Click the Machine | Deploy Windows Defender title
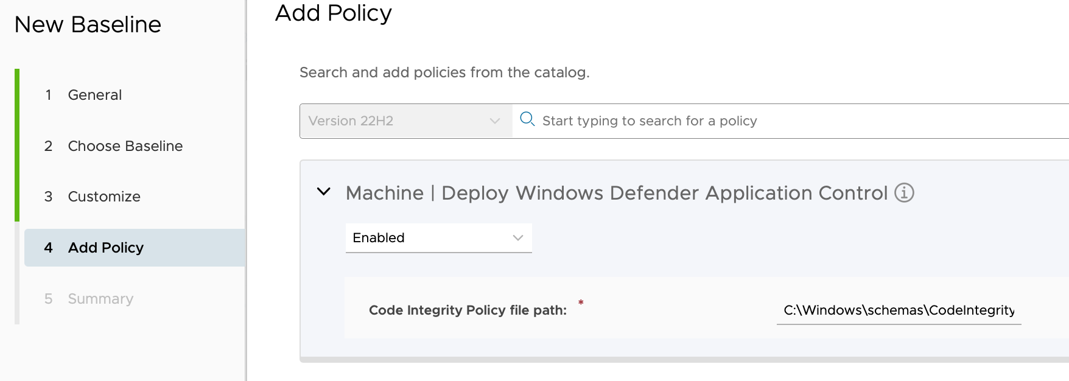The image size is (1069, 381). click(616, 193)
